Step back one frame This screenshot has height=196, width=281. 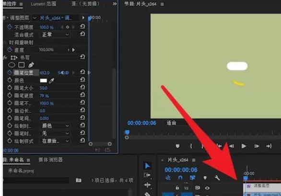231,146
